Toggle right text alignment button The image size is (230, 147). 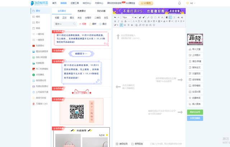[x=128, y=25]
